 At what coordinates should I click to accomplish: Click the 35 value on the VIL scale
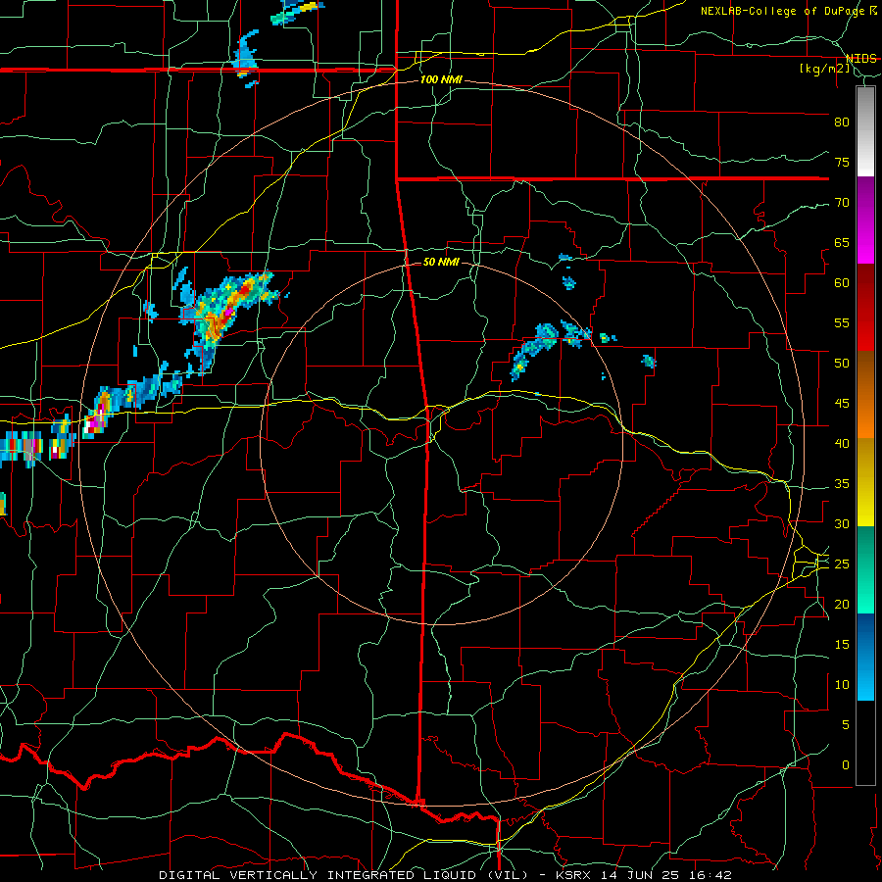(842, 484)
